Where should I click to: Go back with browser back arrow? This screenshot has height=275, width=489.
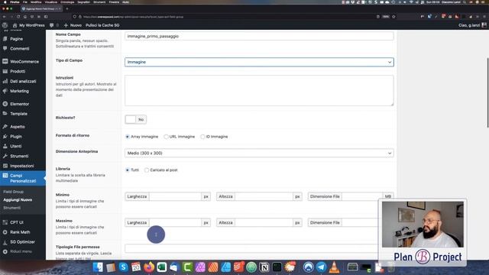coord(5,17)
